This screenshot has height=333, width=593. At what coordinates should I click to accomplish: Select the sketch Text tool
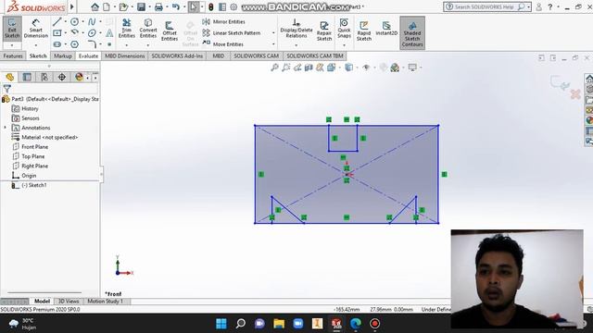109,33
